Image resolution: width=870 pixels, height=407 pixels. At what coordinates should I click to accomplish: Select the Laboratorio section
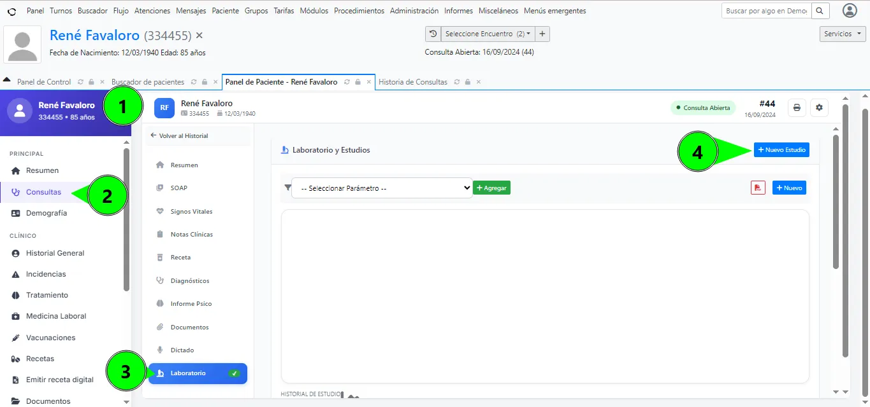(198, 373)
